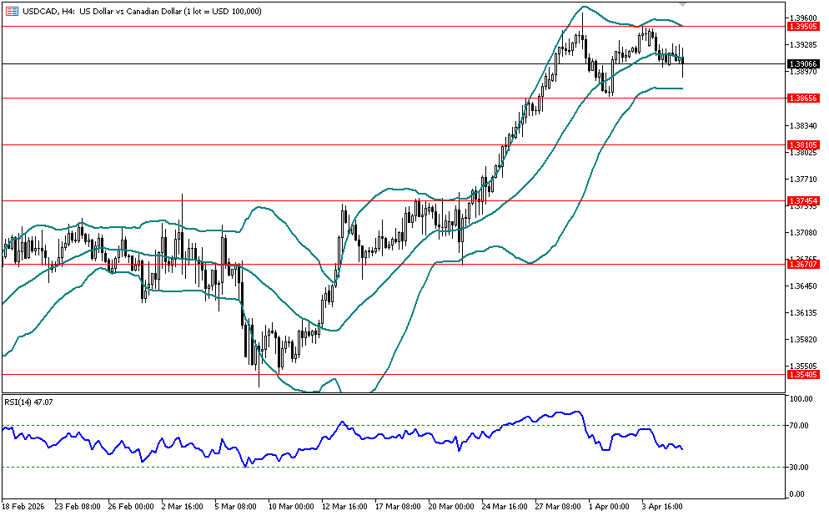Screen dimensions: 829x516
Task: Click the RSI(14) 47.07 indicator label
Action: [29, 402]
